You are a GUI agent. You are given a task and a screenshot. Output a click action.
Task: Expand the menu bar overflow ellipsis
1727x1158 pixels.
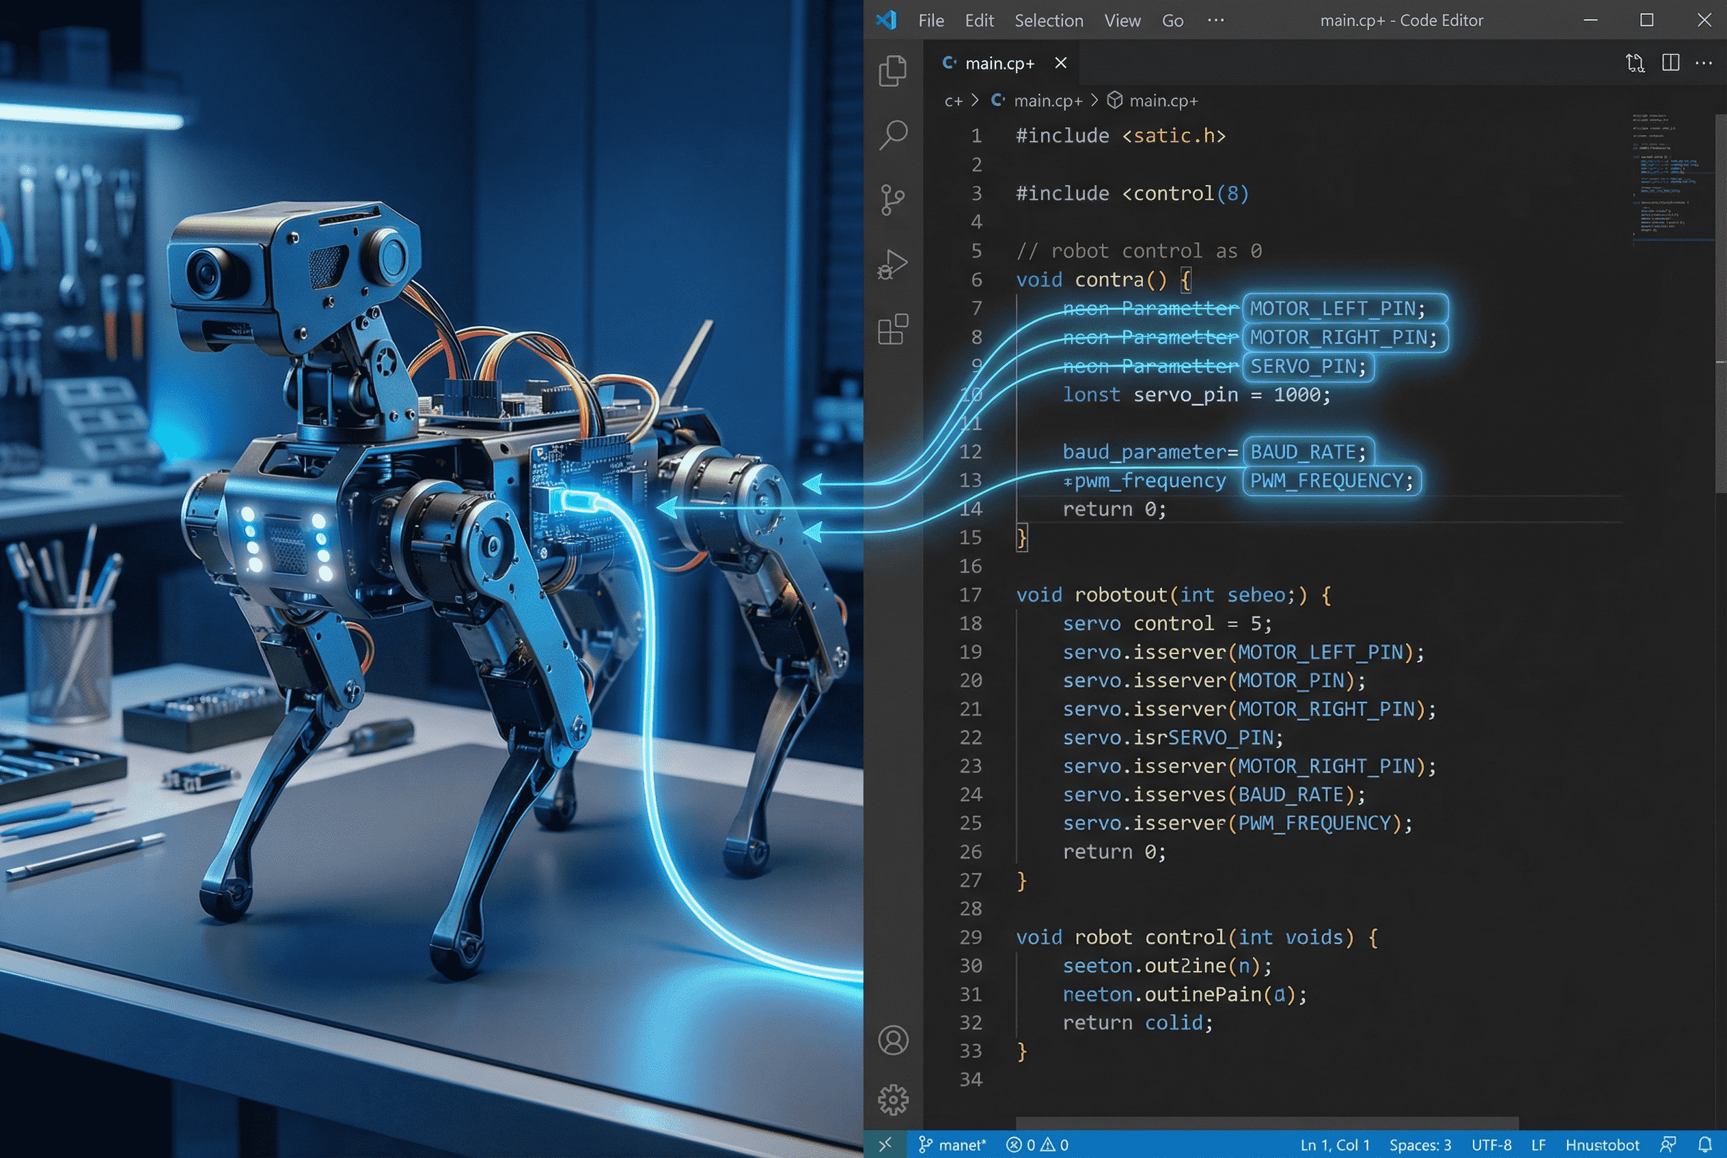(x=1215, y=20)
